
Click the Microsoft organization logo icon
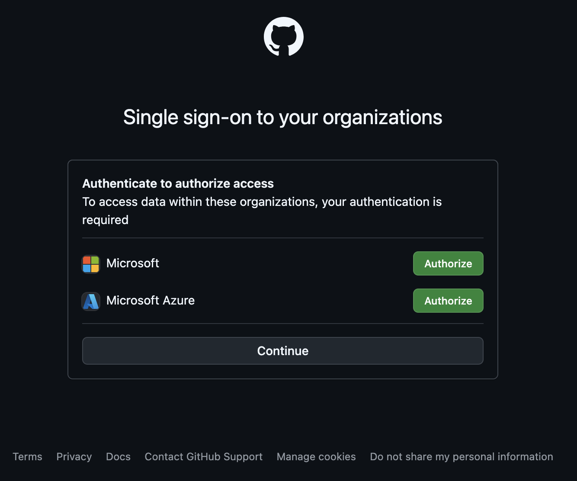91,264
